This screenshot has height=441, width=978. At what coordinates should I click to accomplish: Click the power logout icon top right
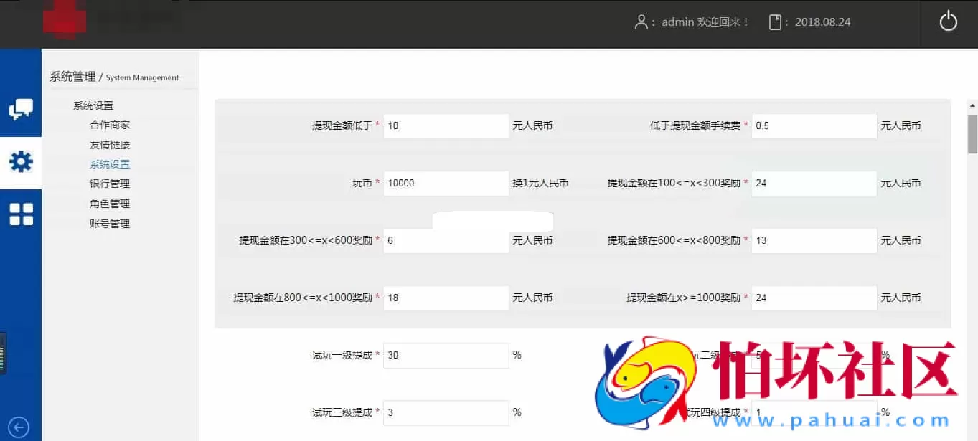(947, 22)
